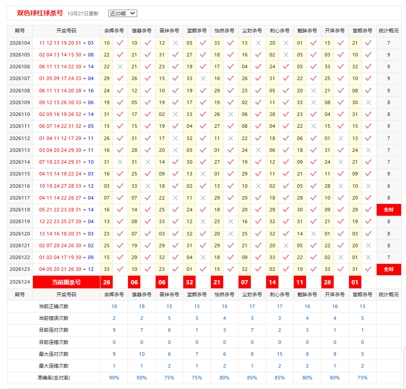Click the 85% accuracy under 尘封杀号
Screen dimensions: 406x389
pyautogui.click(x=252, y=378)
